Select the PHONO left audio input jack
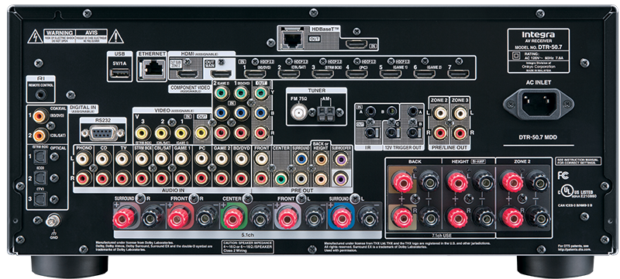The image size is (620, 279). point(84,159)
